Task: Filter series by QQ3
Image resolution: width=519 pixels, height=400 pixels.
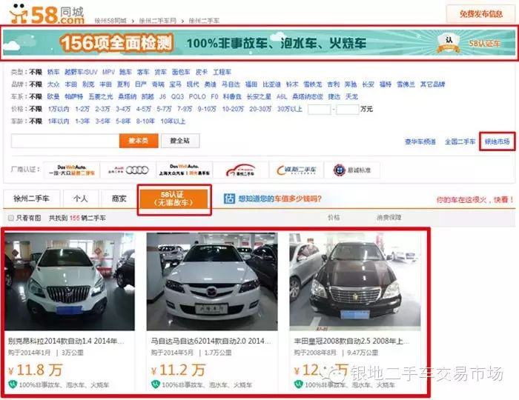Action: pos(177,96)
